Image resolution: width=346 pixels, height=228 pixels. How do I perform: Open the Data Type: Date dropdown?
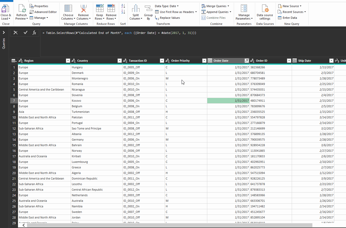coord(167,6)
